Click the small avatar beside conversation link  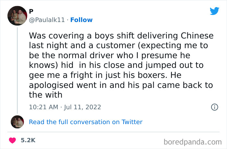(x=17, y=122)
